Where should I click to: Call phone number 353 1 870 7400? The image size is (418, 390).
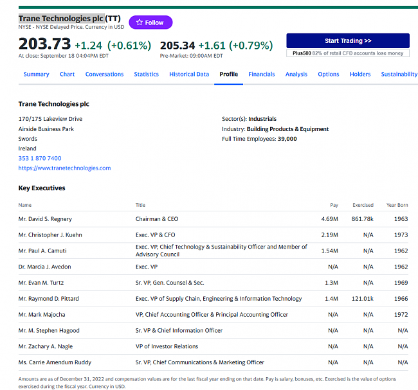coord(40,158)
